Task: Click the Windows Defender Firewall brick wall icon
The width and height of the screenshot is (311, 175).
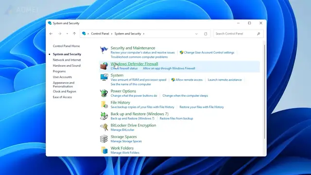Action: pos(104,66)
